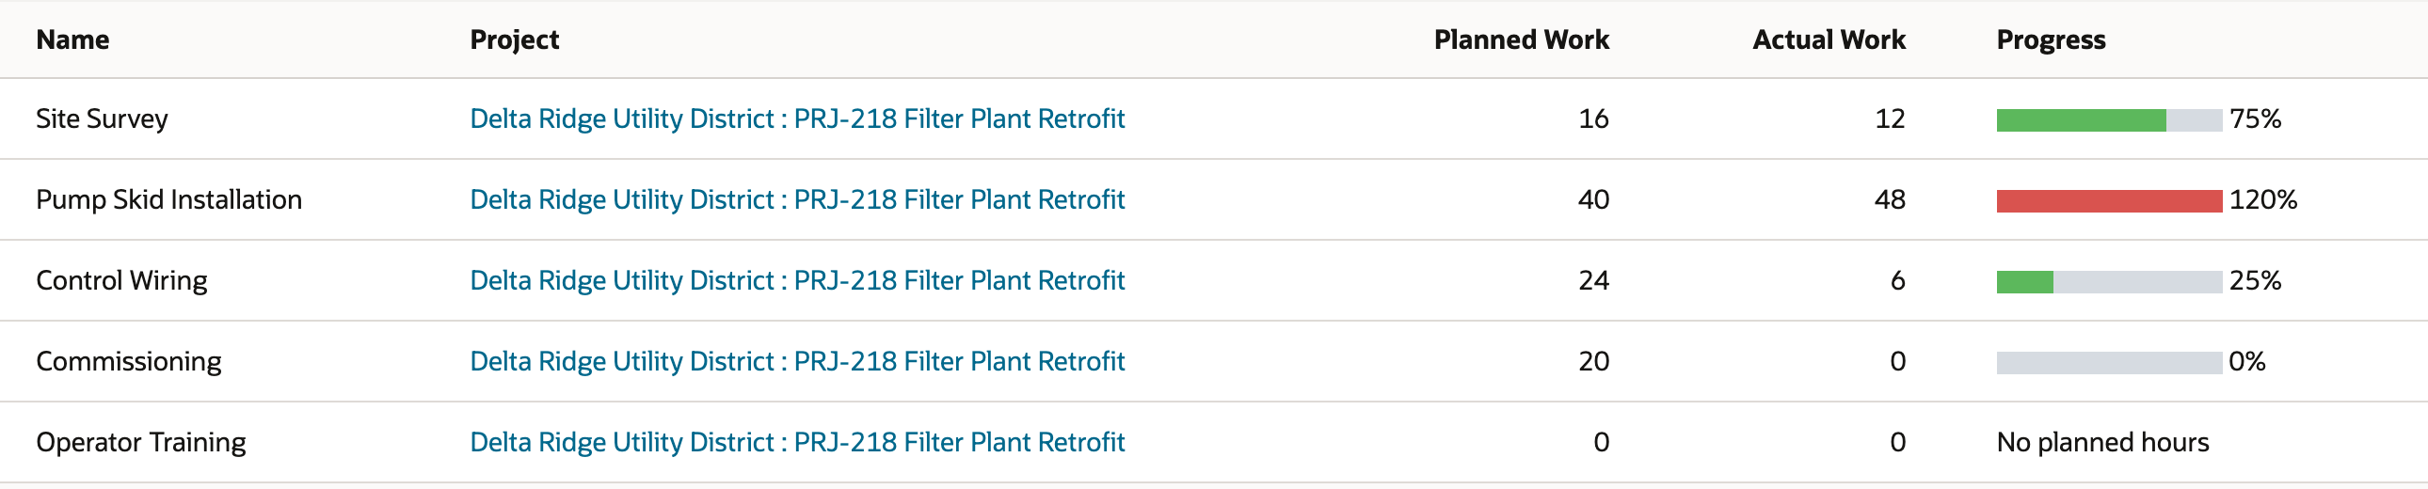Click the 75% green progress bar
The width and height of the screenshot is (2428, 489).
[2109, 119]
